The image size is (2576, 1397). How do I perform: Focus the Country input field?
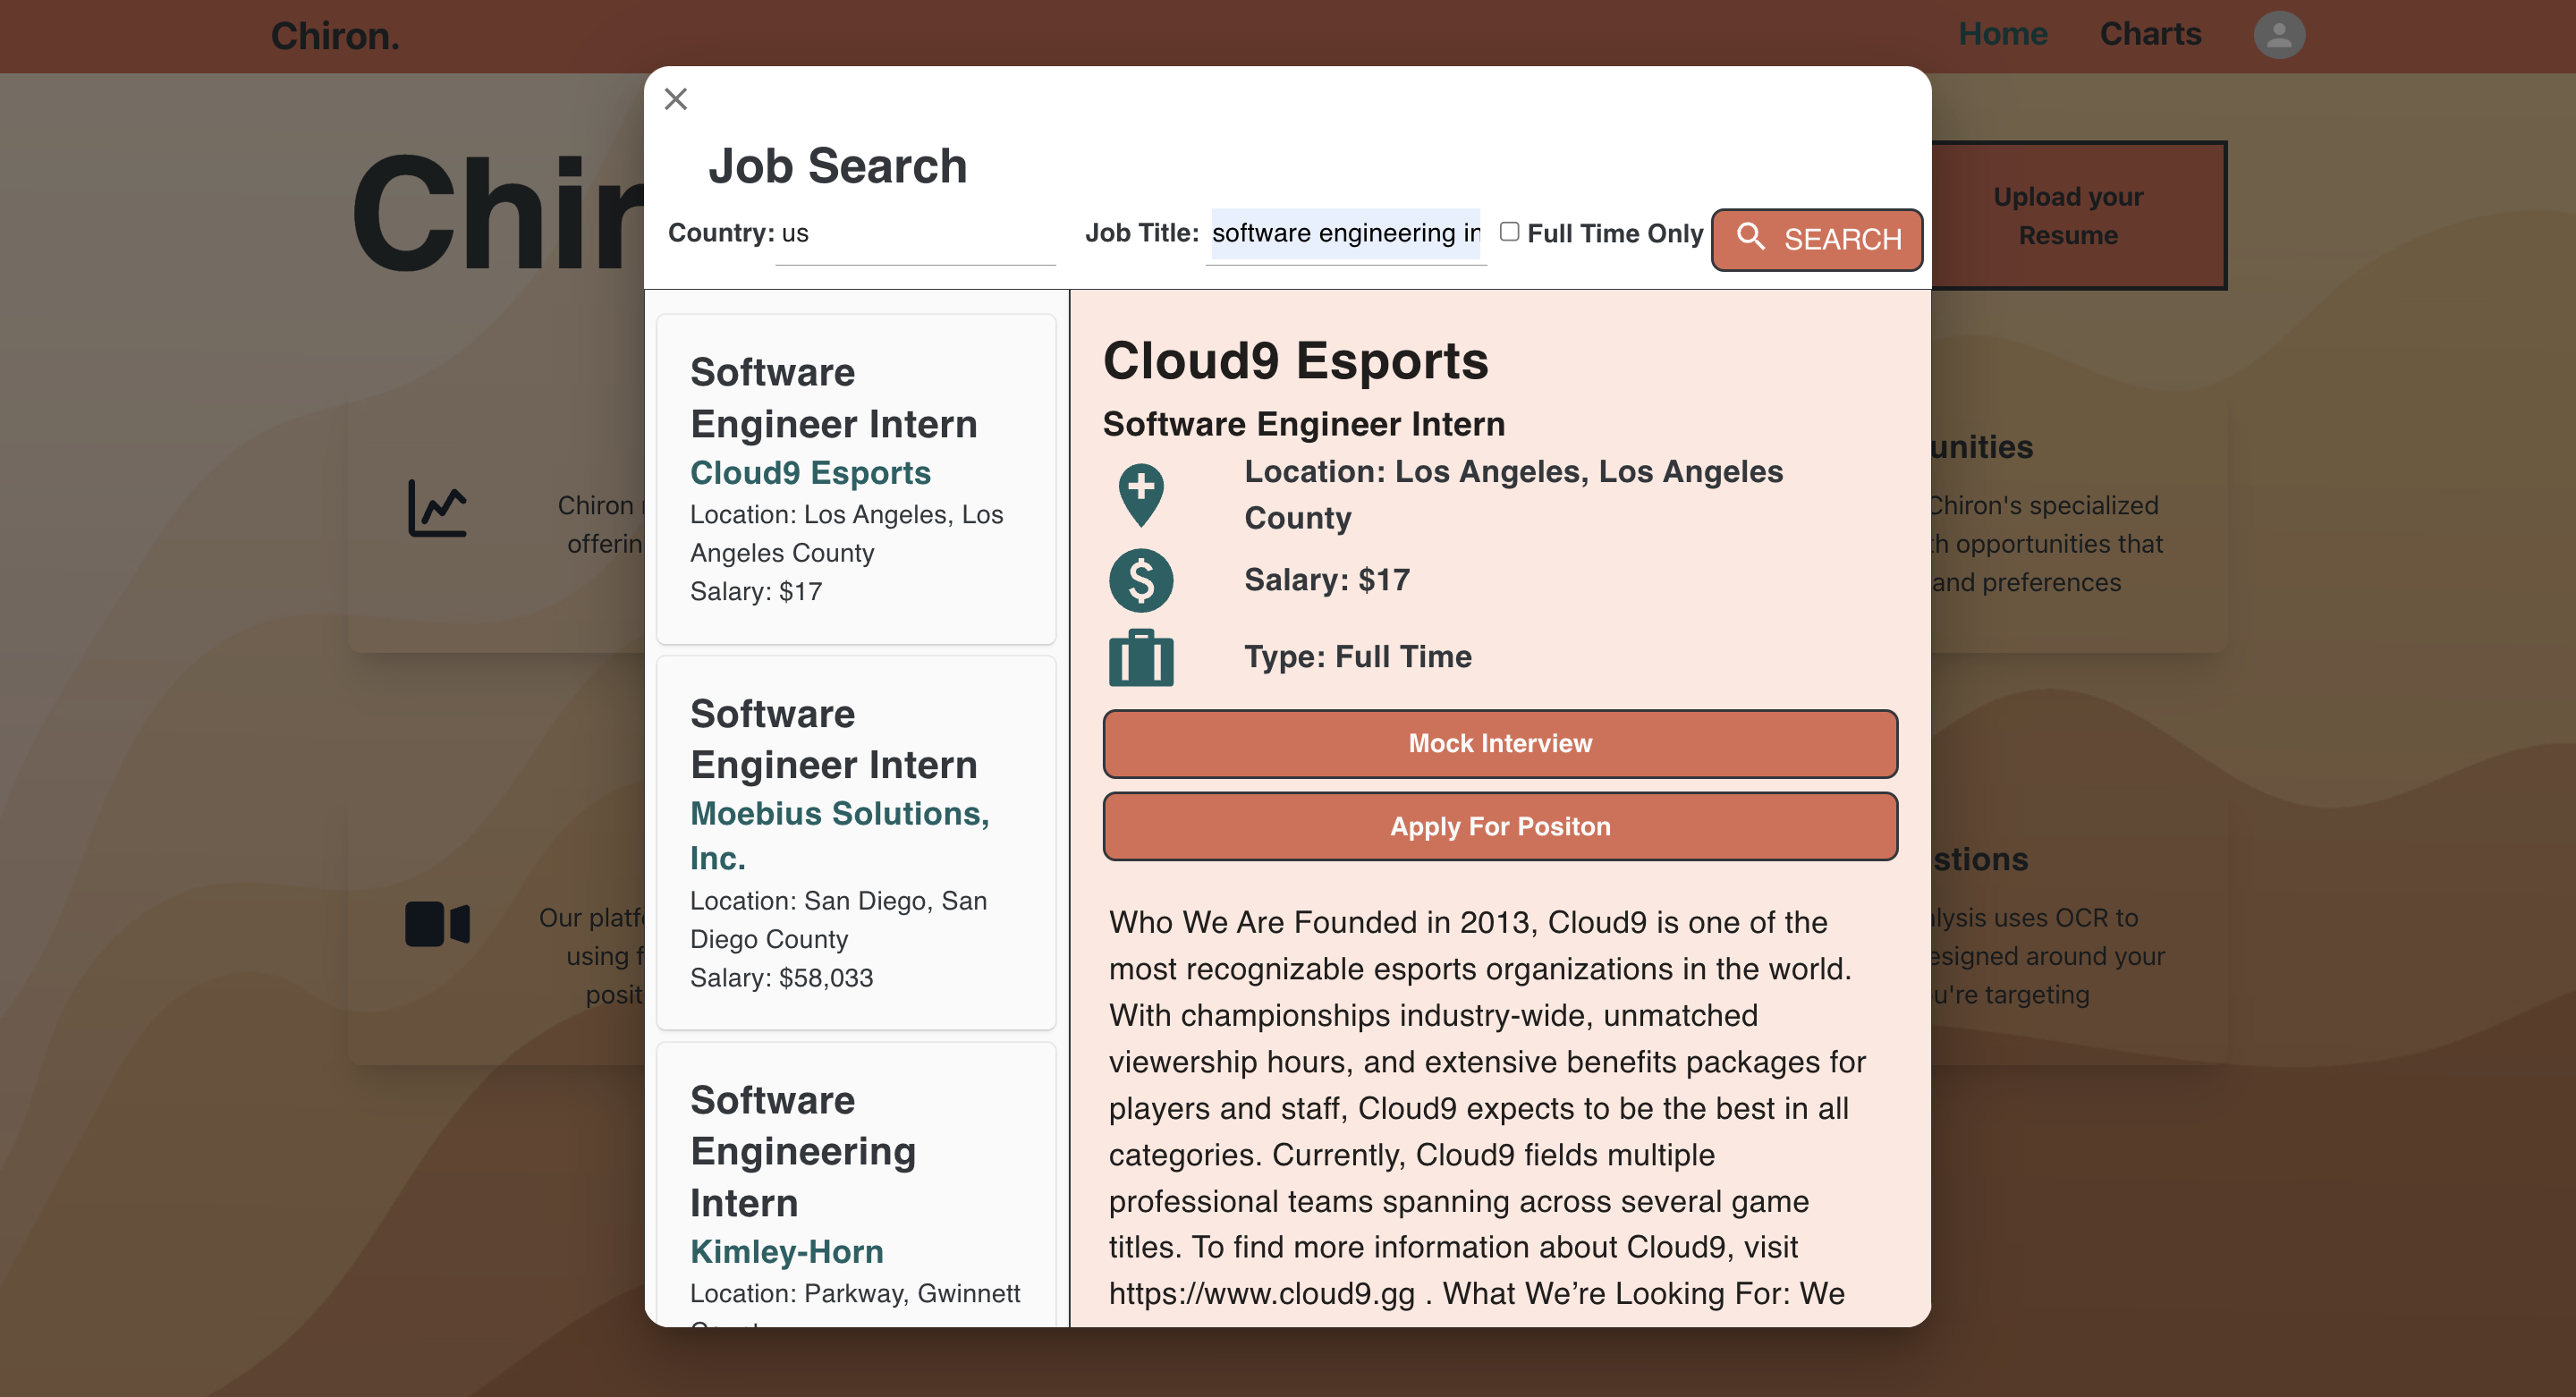click(x=915, y=234)
